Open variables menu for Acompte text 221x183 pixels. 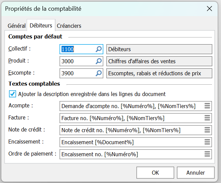[207, 106]
